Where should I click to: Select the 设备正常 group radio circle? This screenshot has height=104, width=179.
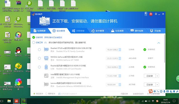(34, 42)
